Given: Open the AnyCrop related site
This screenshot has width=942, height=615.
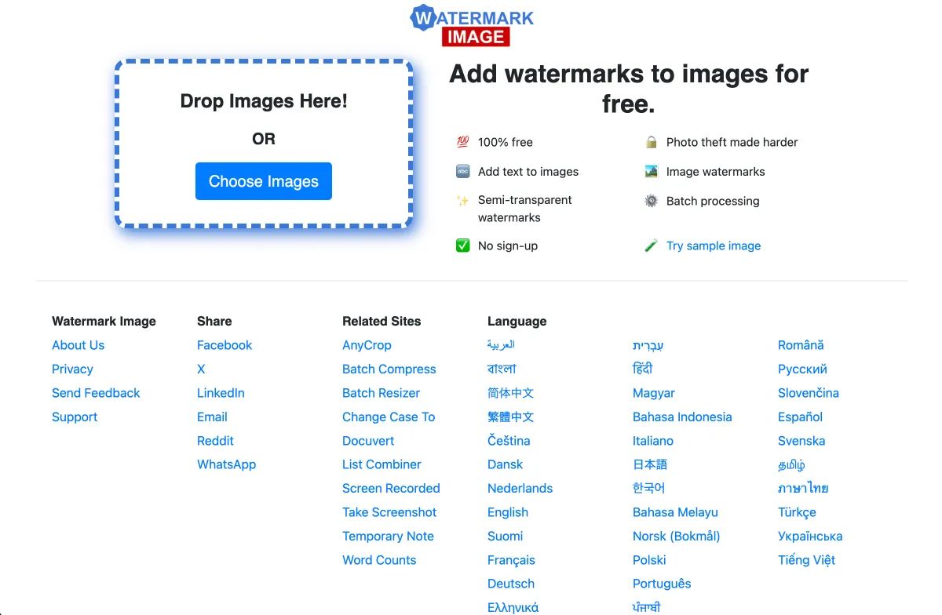Looking at the screenshot, I should click(x=367, y=345).
